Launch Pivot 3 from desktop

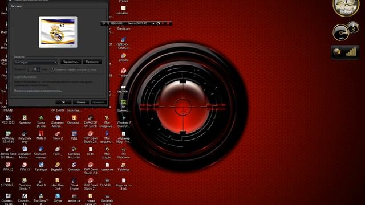tap(41, 182)
